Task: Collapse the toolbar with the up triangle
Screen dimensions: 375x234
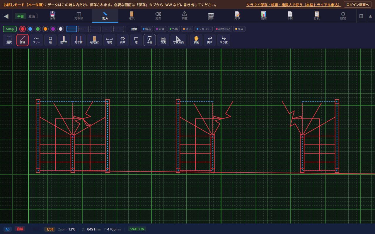Action: 370,16
